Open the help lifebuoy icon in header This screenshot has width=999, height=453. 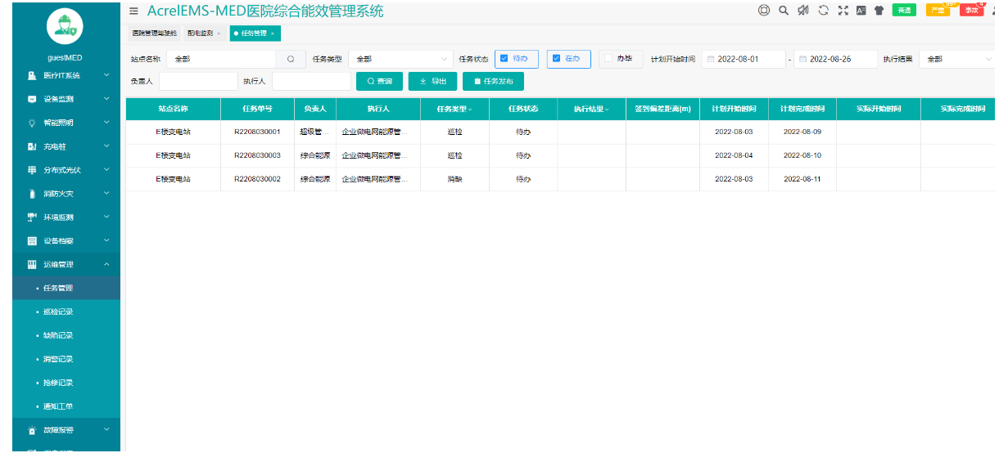pyautogui.click(x=764, y=11)
